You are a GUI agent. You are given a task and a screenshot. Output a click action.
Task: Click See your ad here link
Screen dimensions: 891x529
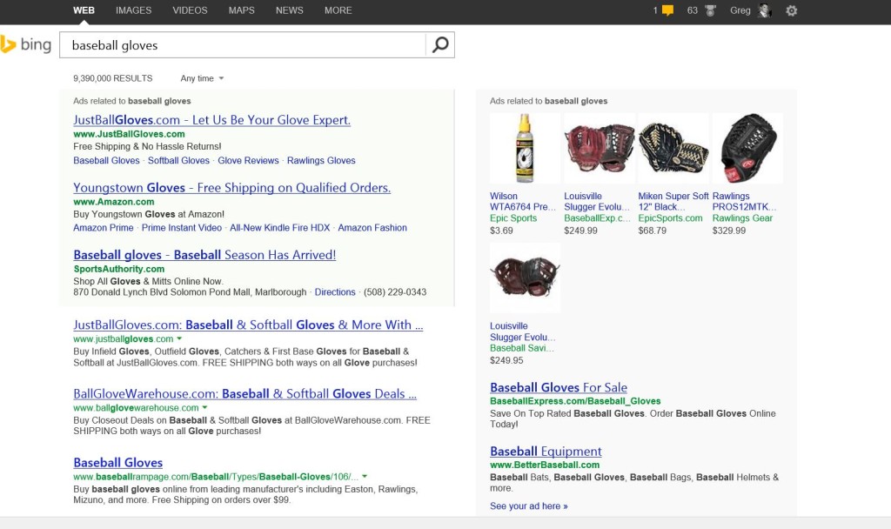(x=528, y=506)
